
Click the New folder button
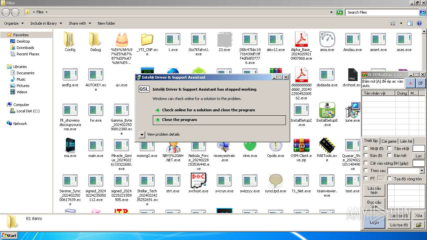(x=106, y=23)
